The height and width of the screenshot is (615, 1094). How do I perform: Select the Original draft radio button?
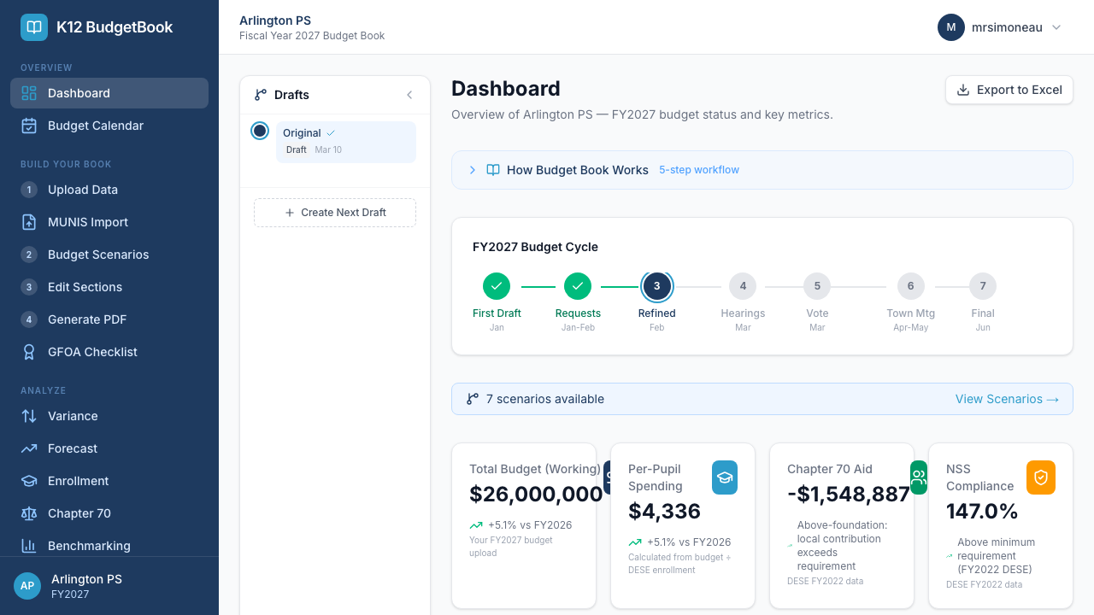coord(260,131)
